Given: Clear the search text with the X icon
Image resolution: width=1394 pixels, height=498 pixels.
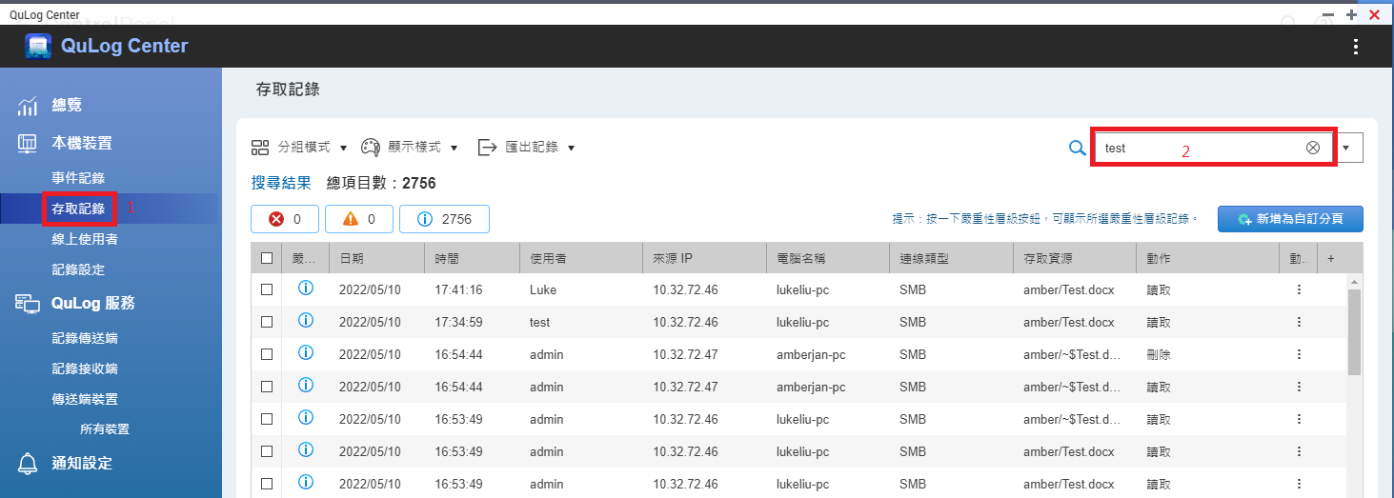Looking at the screenshot, I should [x=1313, y=148].
